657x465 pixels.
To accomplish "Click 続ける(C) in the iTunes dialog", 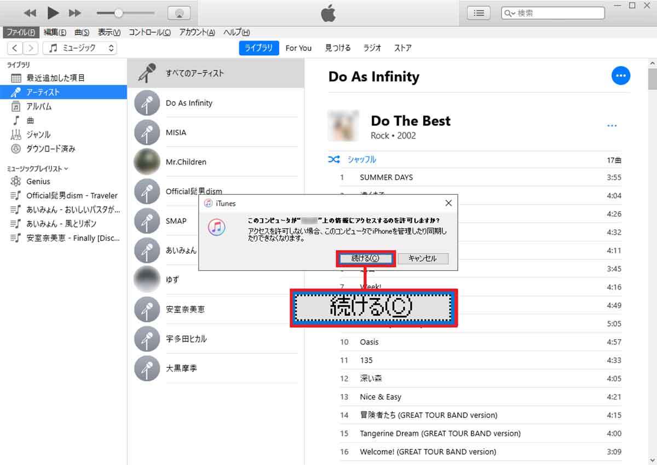I will pyautogui.click(x=365, y=258).
